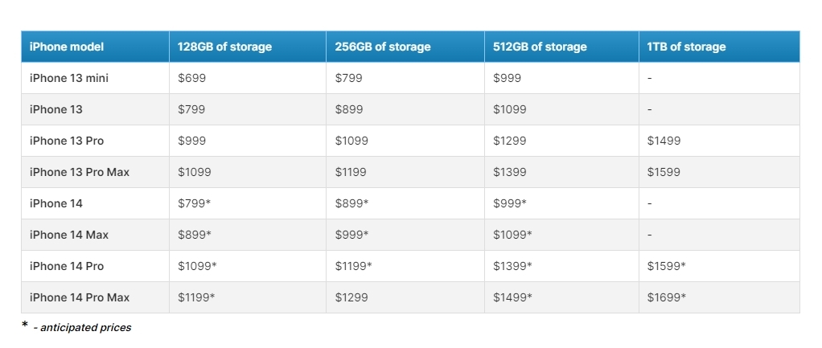Click the iPhone 13 Pro row label
The image size is (822, 348).
(67, 141)
